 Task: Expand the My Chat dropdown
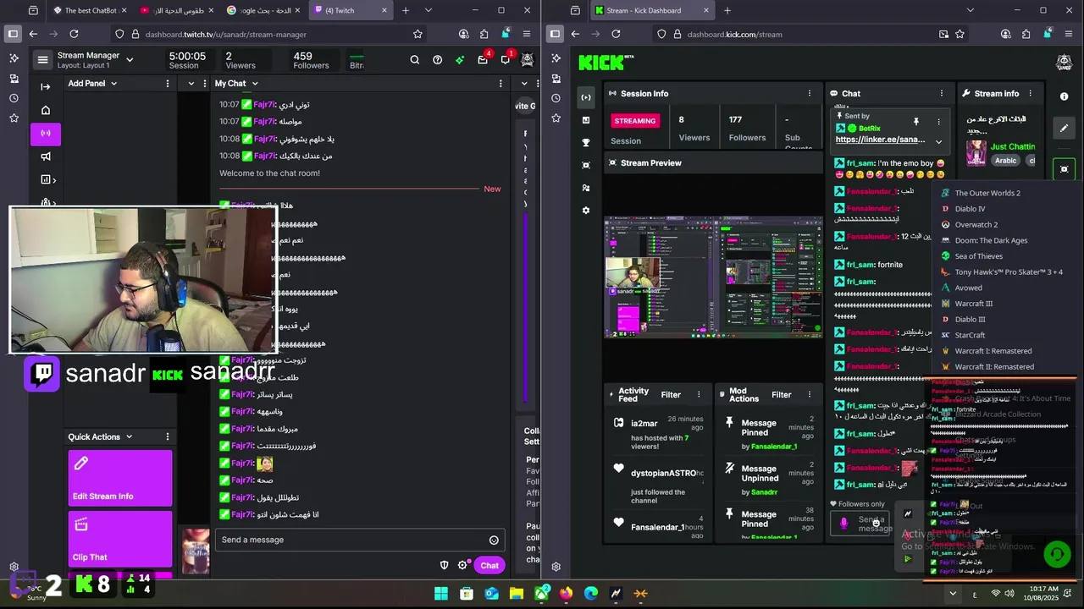coord(254,84)
